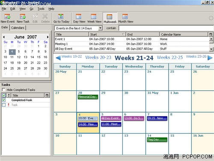This screenshot has width=214, height=161.
Task: Select the 09:15 New... event on June 7
Action: pos(157,118)
